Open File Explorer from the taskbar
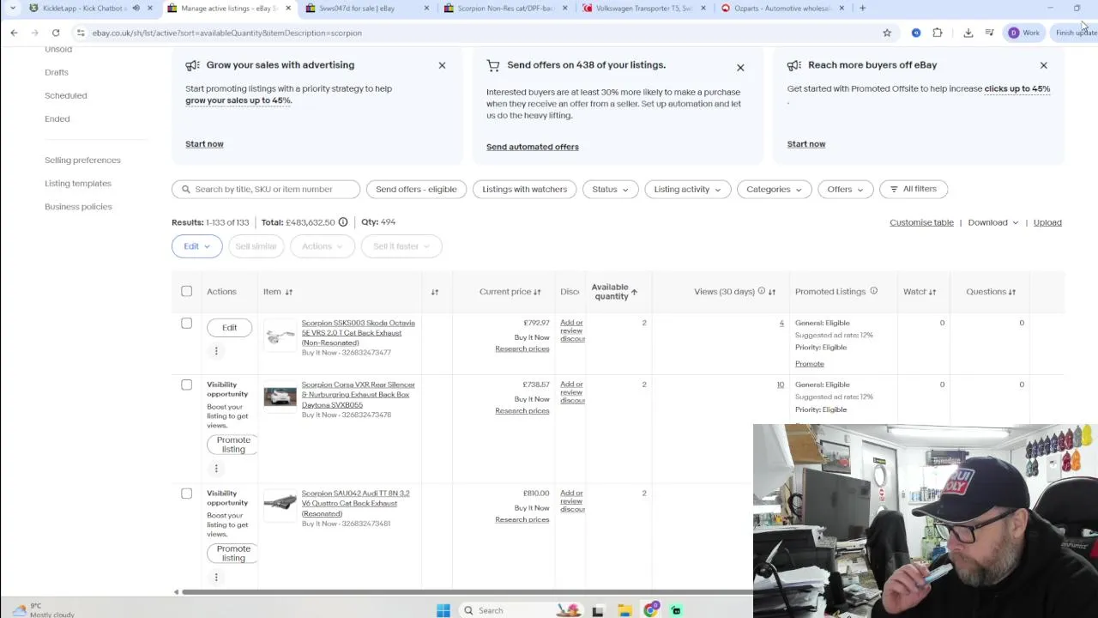Image resolution: width=1098 pixels, height=618 pixels. click(x=624, y=610)
